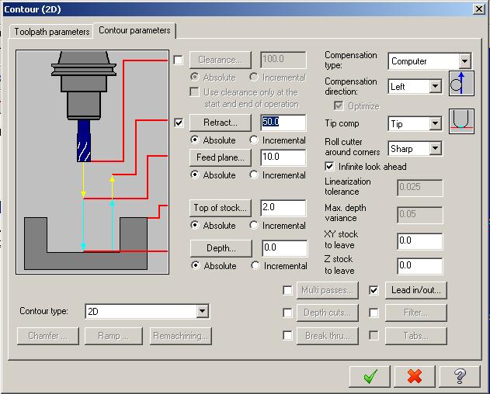Click the XY stock to leave field
The width and height of the screenshot is (490, 394).
click(x=419, y=241)
